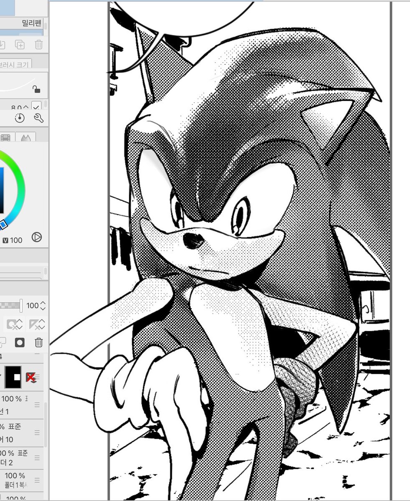
Task: Select the 폴더 1 복사 layer
Action: click(21, 480)
